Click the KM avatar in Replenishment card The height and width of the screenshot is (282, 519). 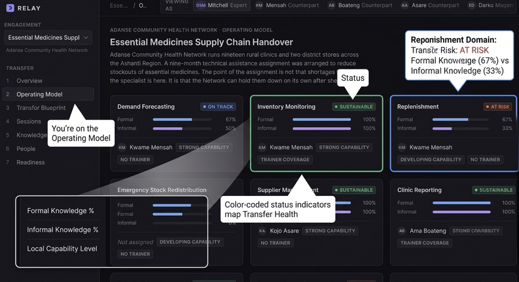click(x=402, y=148)
